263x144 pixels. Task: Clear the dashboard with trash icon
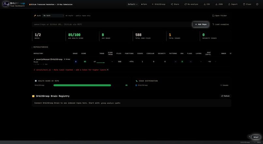click(x=247, y=4)
